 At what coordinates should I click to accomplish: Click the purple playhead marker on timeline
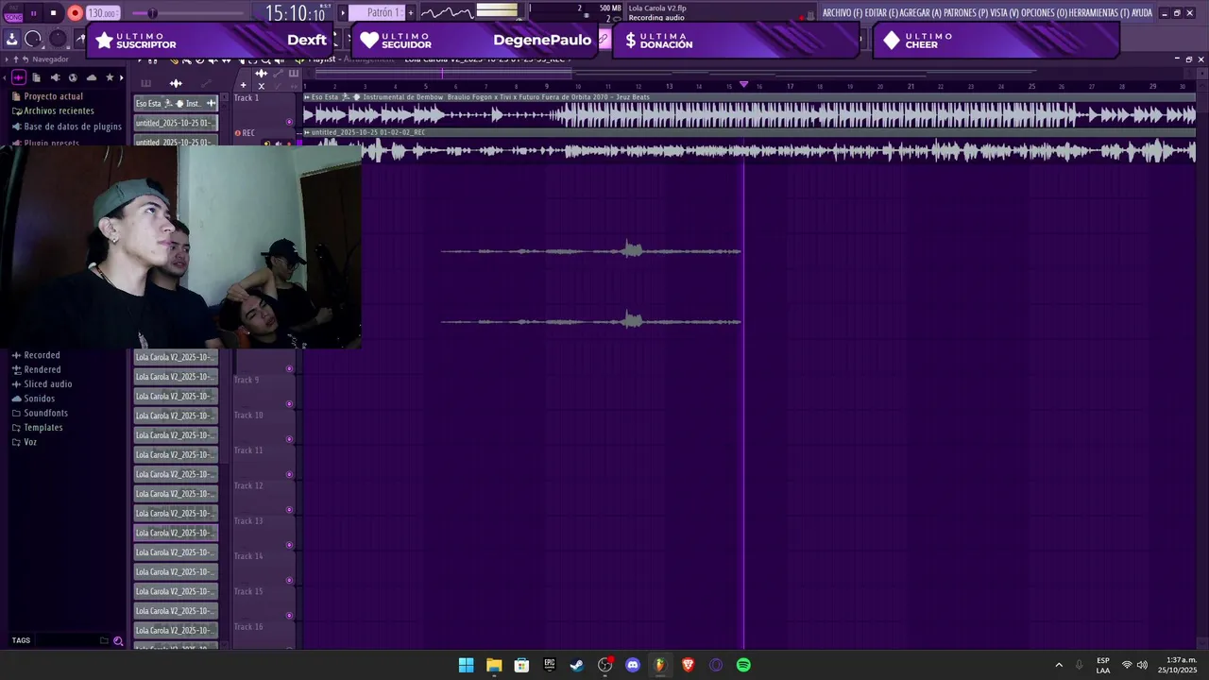pyautogui.click(x=744, y=85)
